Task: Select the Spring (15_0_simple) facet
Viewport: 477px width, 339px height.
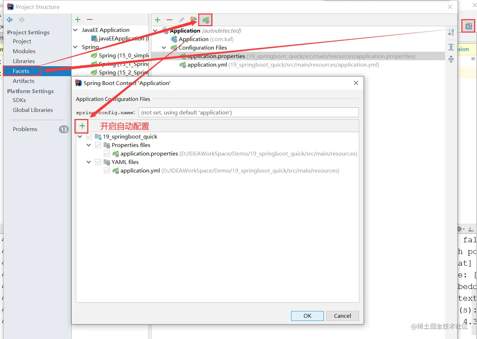Action: click(x=120, y=56)
